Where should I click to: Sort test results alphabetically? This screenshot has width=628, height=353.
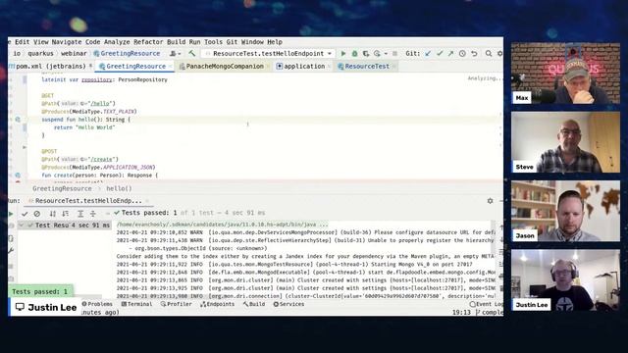pyautogui.click(x=52, y=214)
